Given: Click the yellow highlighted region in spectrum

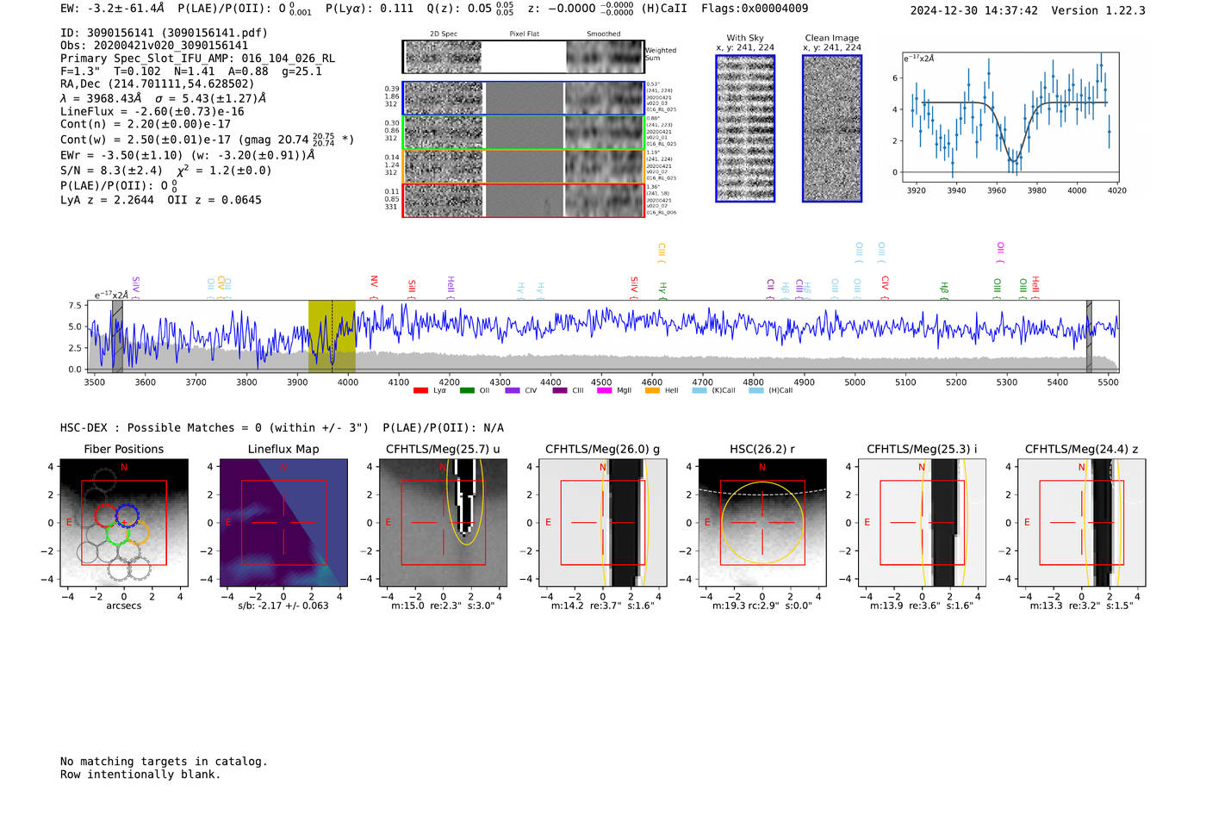Looking at the screenshot, I should pos(332,336).
